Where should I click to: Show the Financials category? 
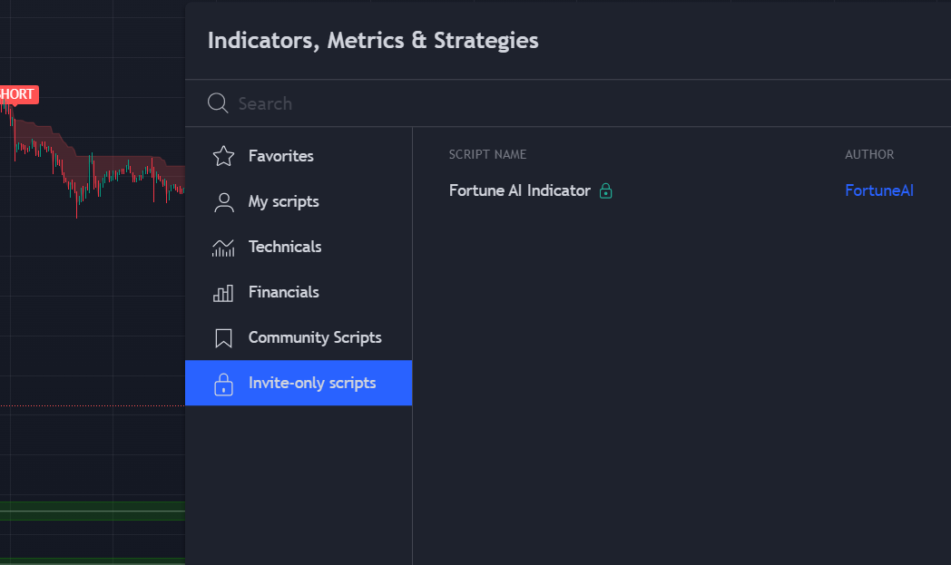point(299,292)
